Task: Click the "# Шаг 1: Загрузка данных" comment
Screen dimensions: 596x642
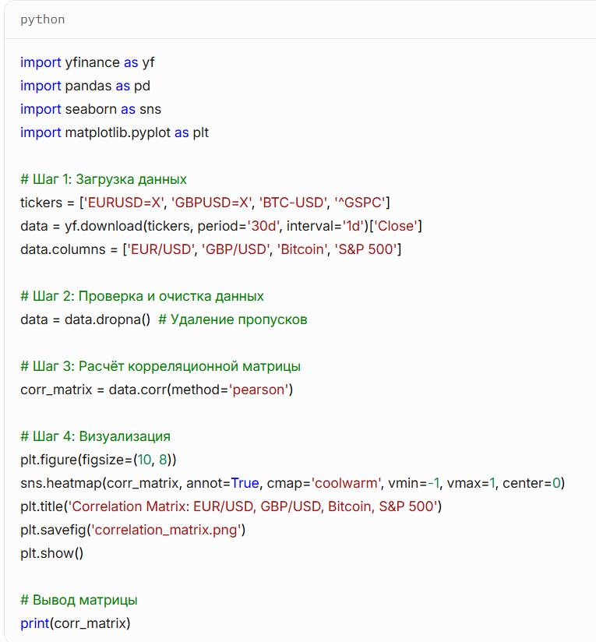Action: 104,179
